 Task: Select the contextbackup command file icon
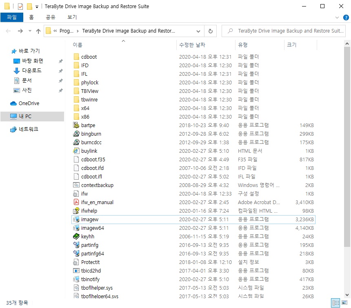pyautogui.click(x=76, y=185)
